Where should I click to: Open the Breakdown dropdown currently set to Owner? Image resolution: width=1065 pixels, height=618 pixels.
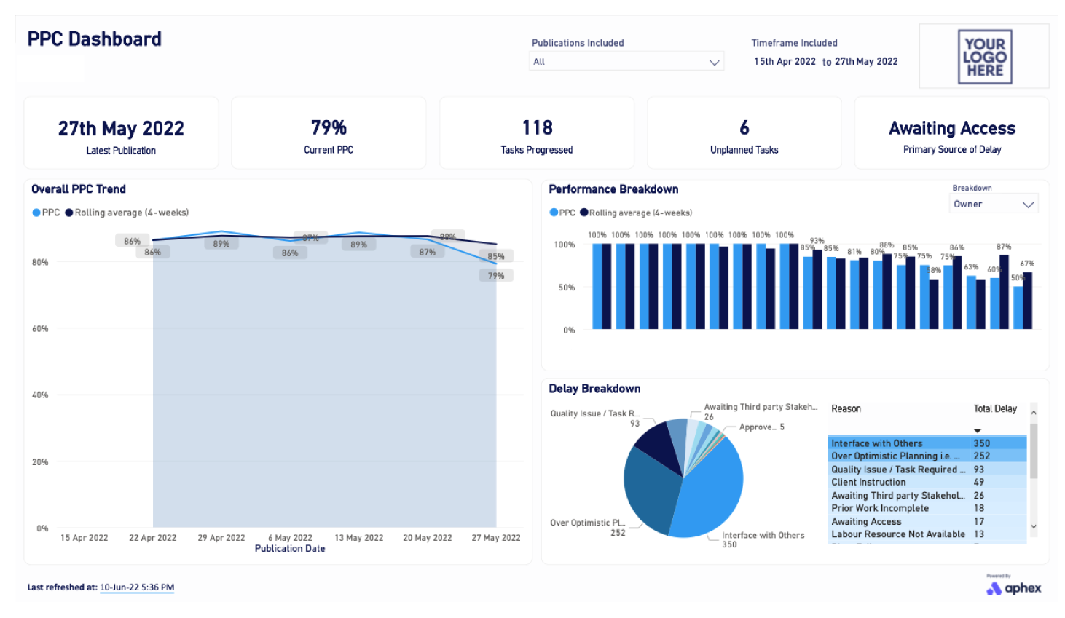tap(994, 204)
